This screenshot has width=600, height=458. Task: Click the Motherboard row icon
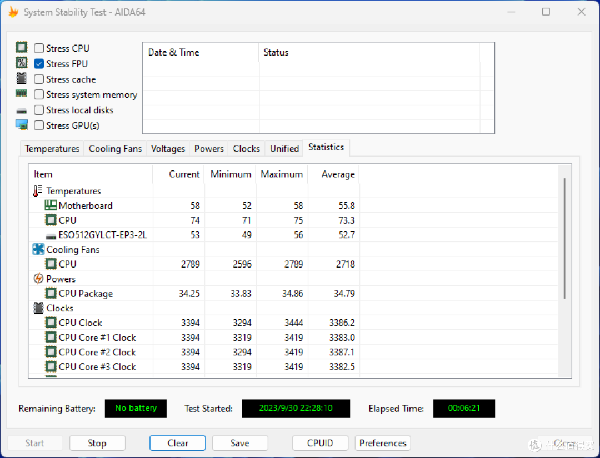click(x=51, y=205)
